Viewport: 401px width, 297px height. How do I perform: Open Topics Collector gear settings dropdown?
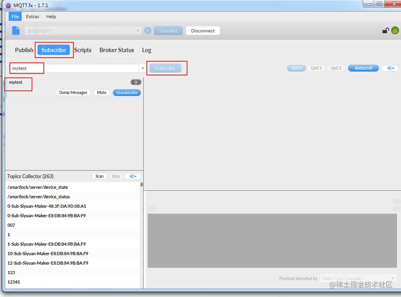coord(133,176)
